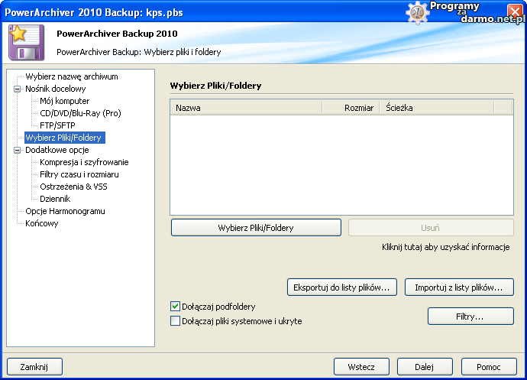Screen dimensions: 527x380
Task: Click the PowerArchiver Backup floppy star icon
Action: tap(27, 42)
